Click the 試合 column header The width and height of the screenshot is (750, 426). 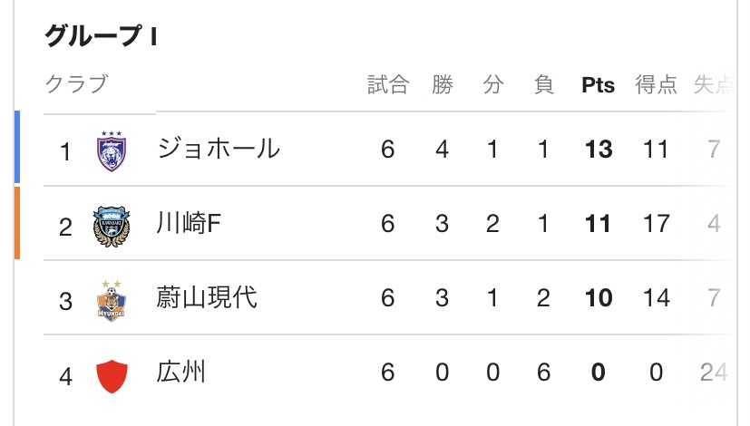(388, 85)
